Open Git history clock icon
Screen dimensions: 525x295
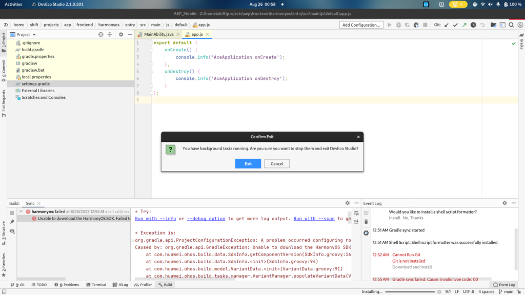pos(473,25)
